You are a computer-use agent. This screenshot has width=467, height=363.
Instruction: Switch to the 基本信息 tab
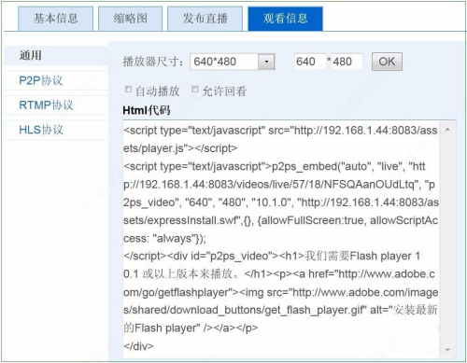(55, 19)
